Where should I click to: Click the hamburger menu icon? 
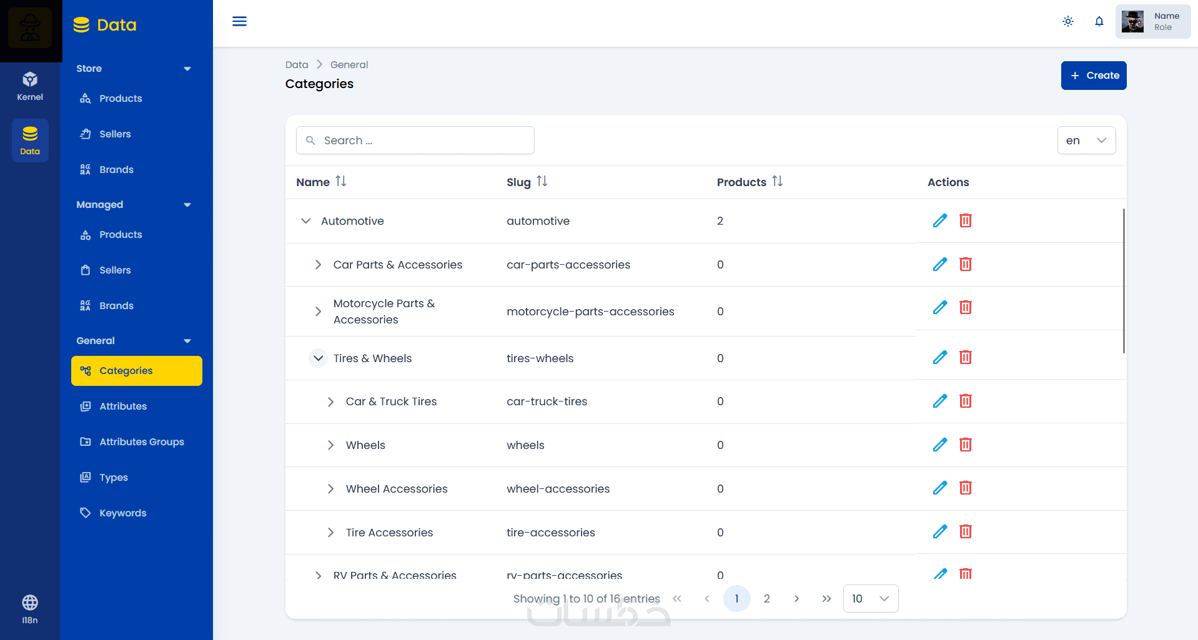tap(239, 21)
